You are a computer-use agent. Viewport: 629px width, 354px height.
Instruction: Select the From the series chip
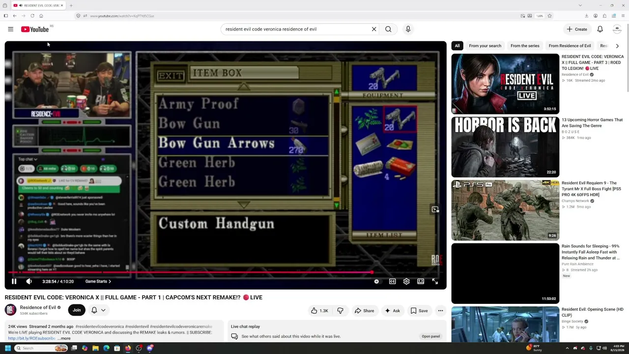[525, 46]
